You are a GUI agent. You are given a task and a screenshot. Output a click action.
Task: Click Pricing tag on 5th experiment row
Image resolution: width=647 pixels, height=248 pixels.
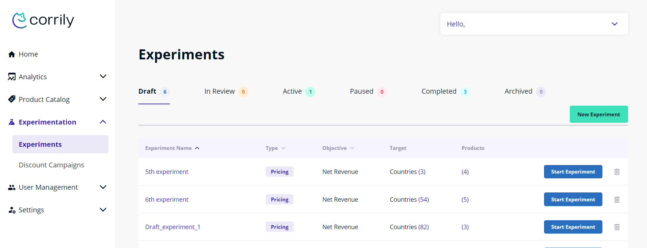[x=279, y=172]
